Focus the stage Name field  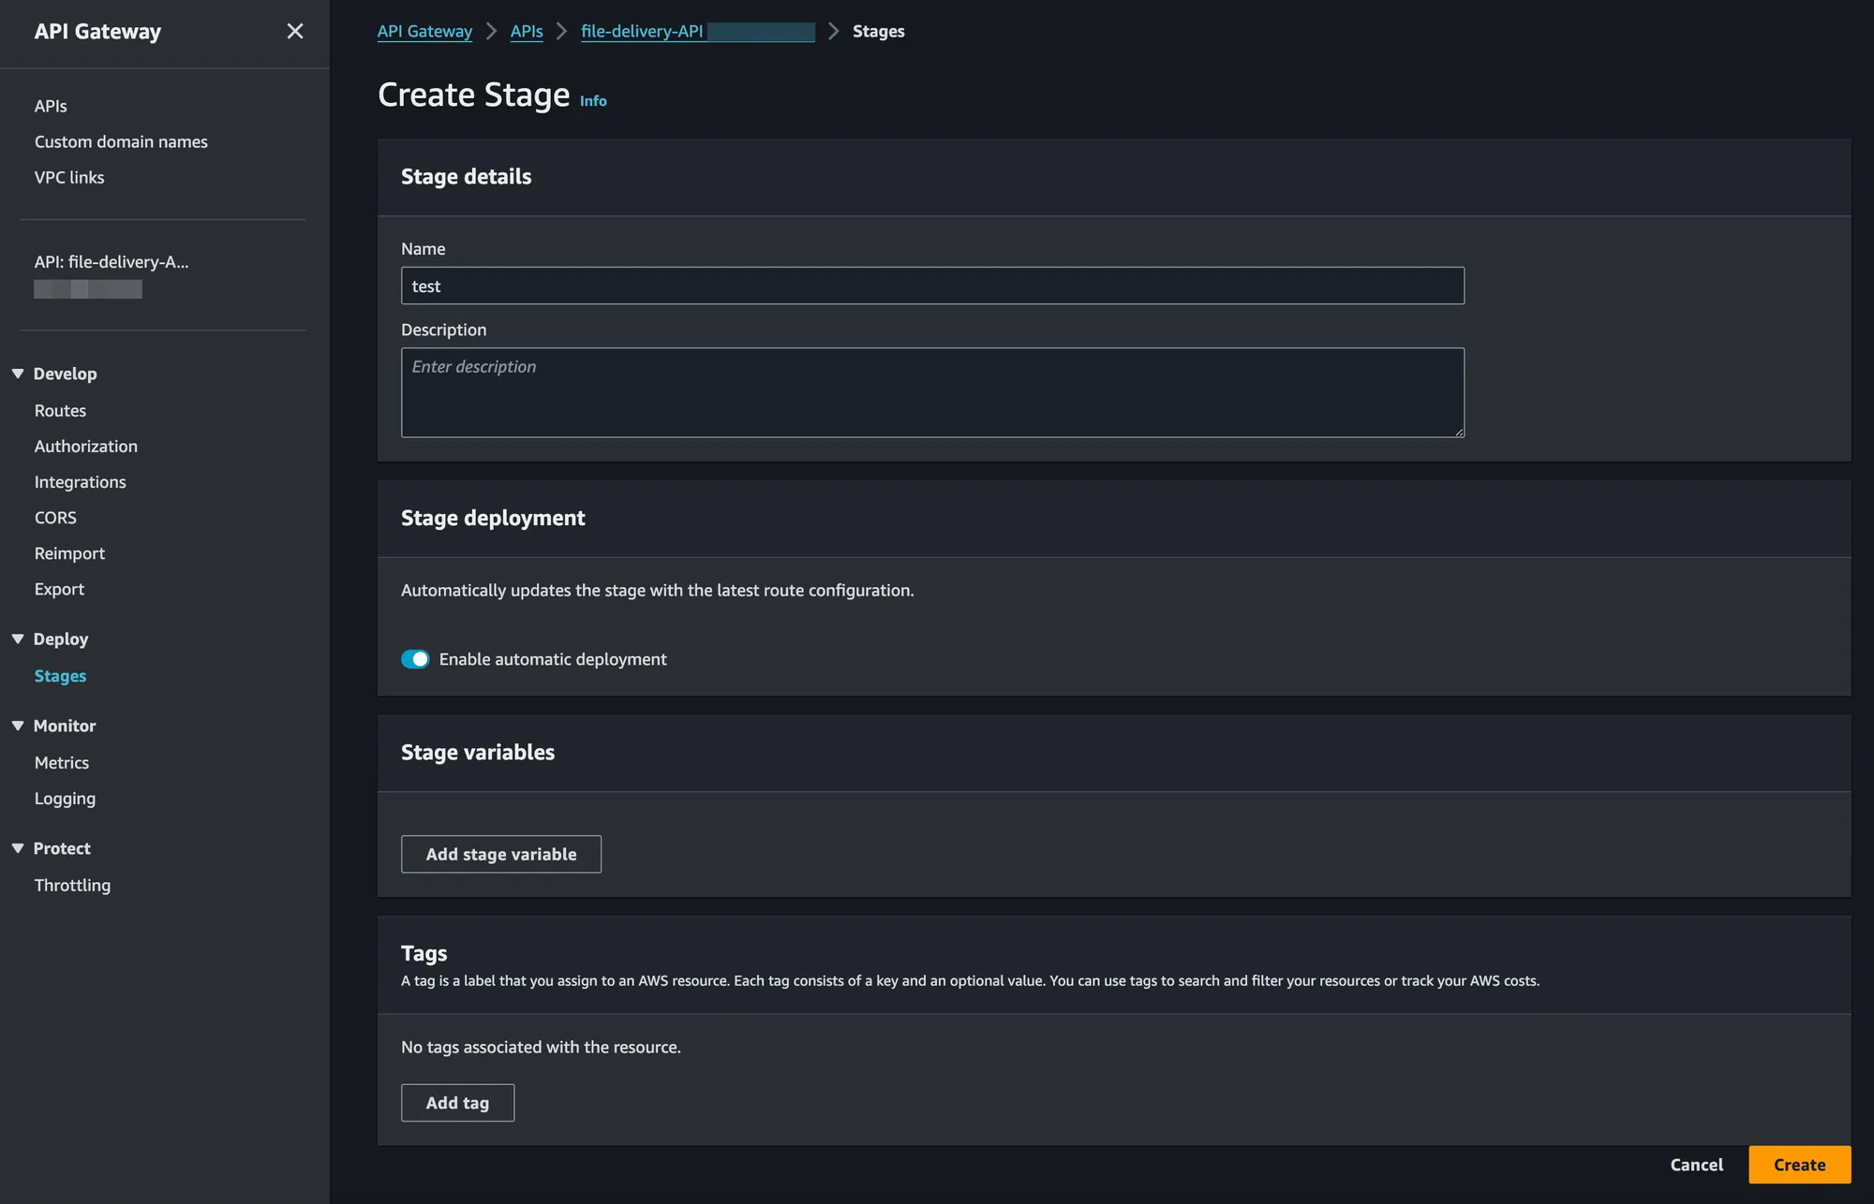[932, 286]
